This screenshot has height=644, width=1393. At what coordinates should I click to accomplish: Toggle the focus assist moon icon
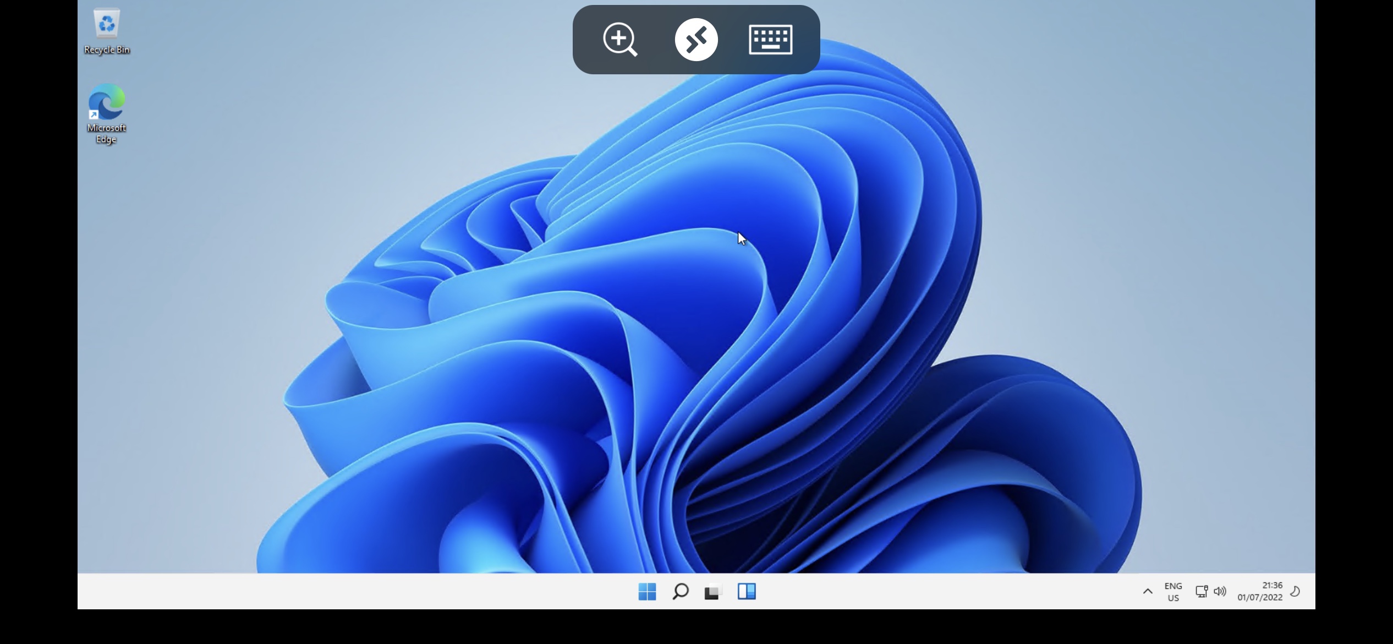pyautogui.click(x=1295, y=592)
